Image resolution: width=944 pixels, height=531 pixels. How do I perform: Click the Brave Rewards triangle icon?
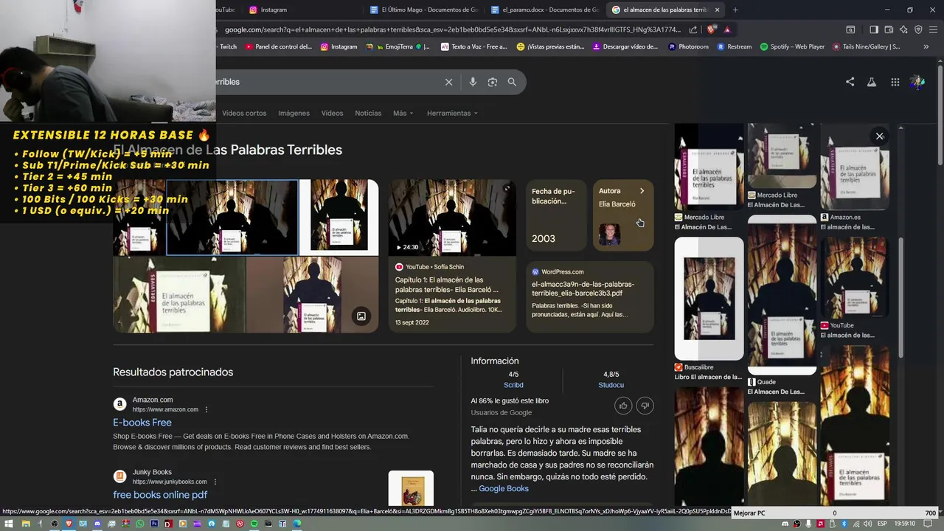click(727, 29)
